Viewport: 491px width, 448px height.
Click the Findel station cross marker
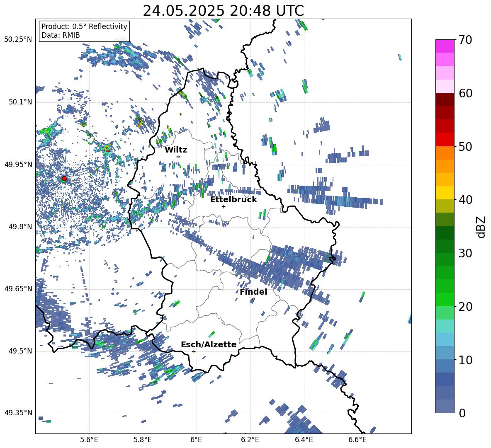tap(253, 299)
